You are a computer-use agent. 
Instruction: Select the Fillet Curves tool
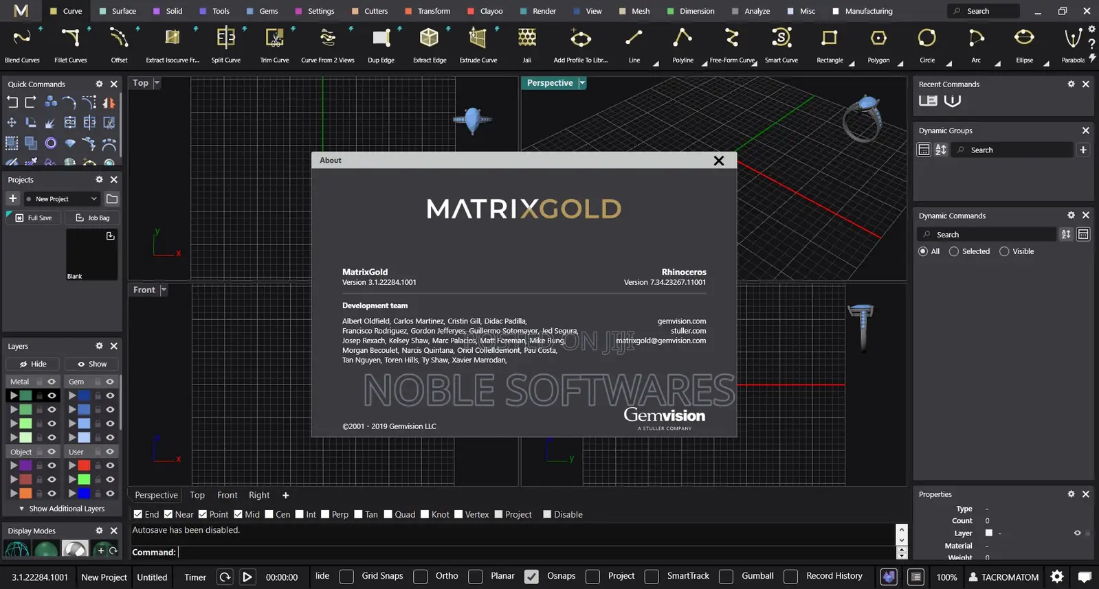coord(71,45)
